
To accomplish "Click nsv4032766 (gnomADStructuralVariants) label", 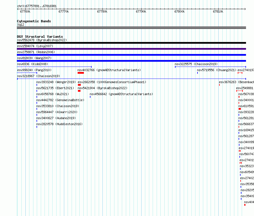I will click(x=109, y=70).
